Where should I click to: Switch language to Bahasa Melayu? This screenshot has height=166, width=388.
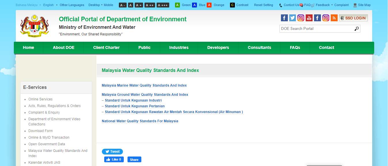coord(26,5)
